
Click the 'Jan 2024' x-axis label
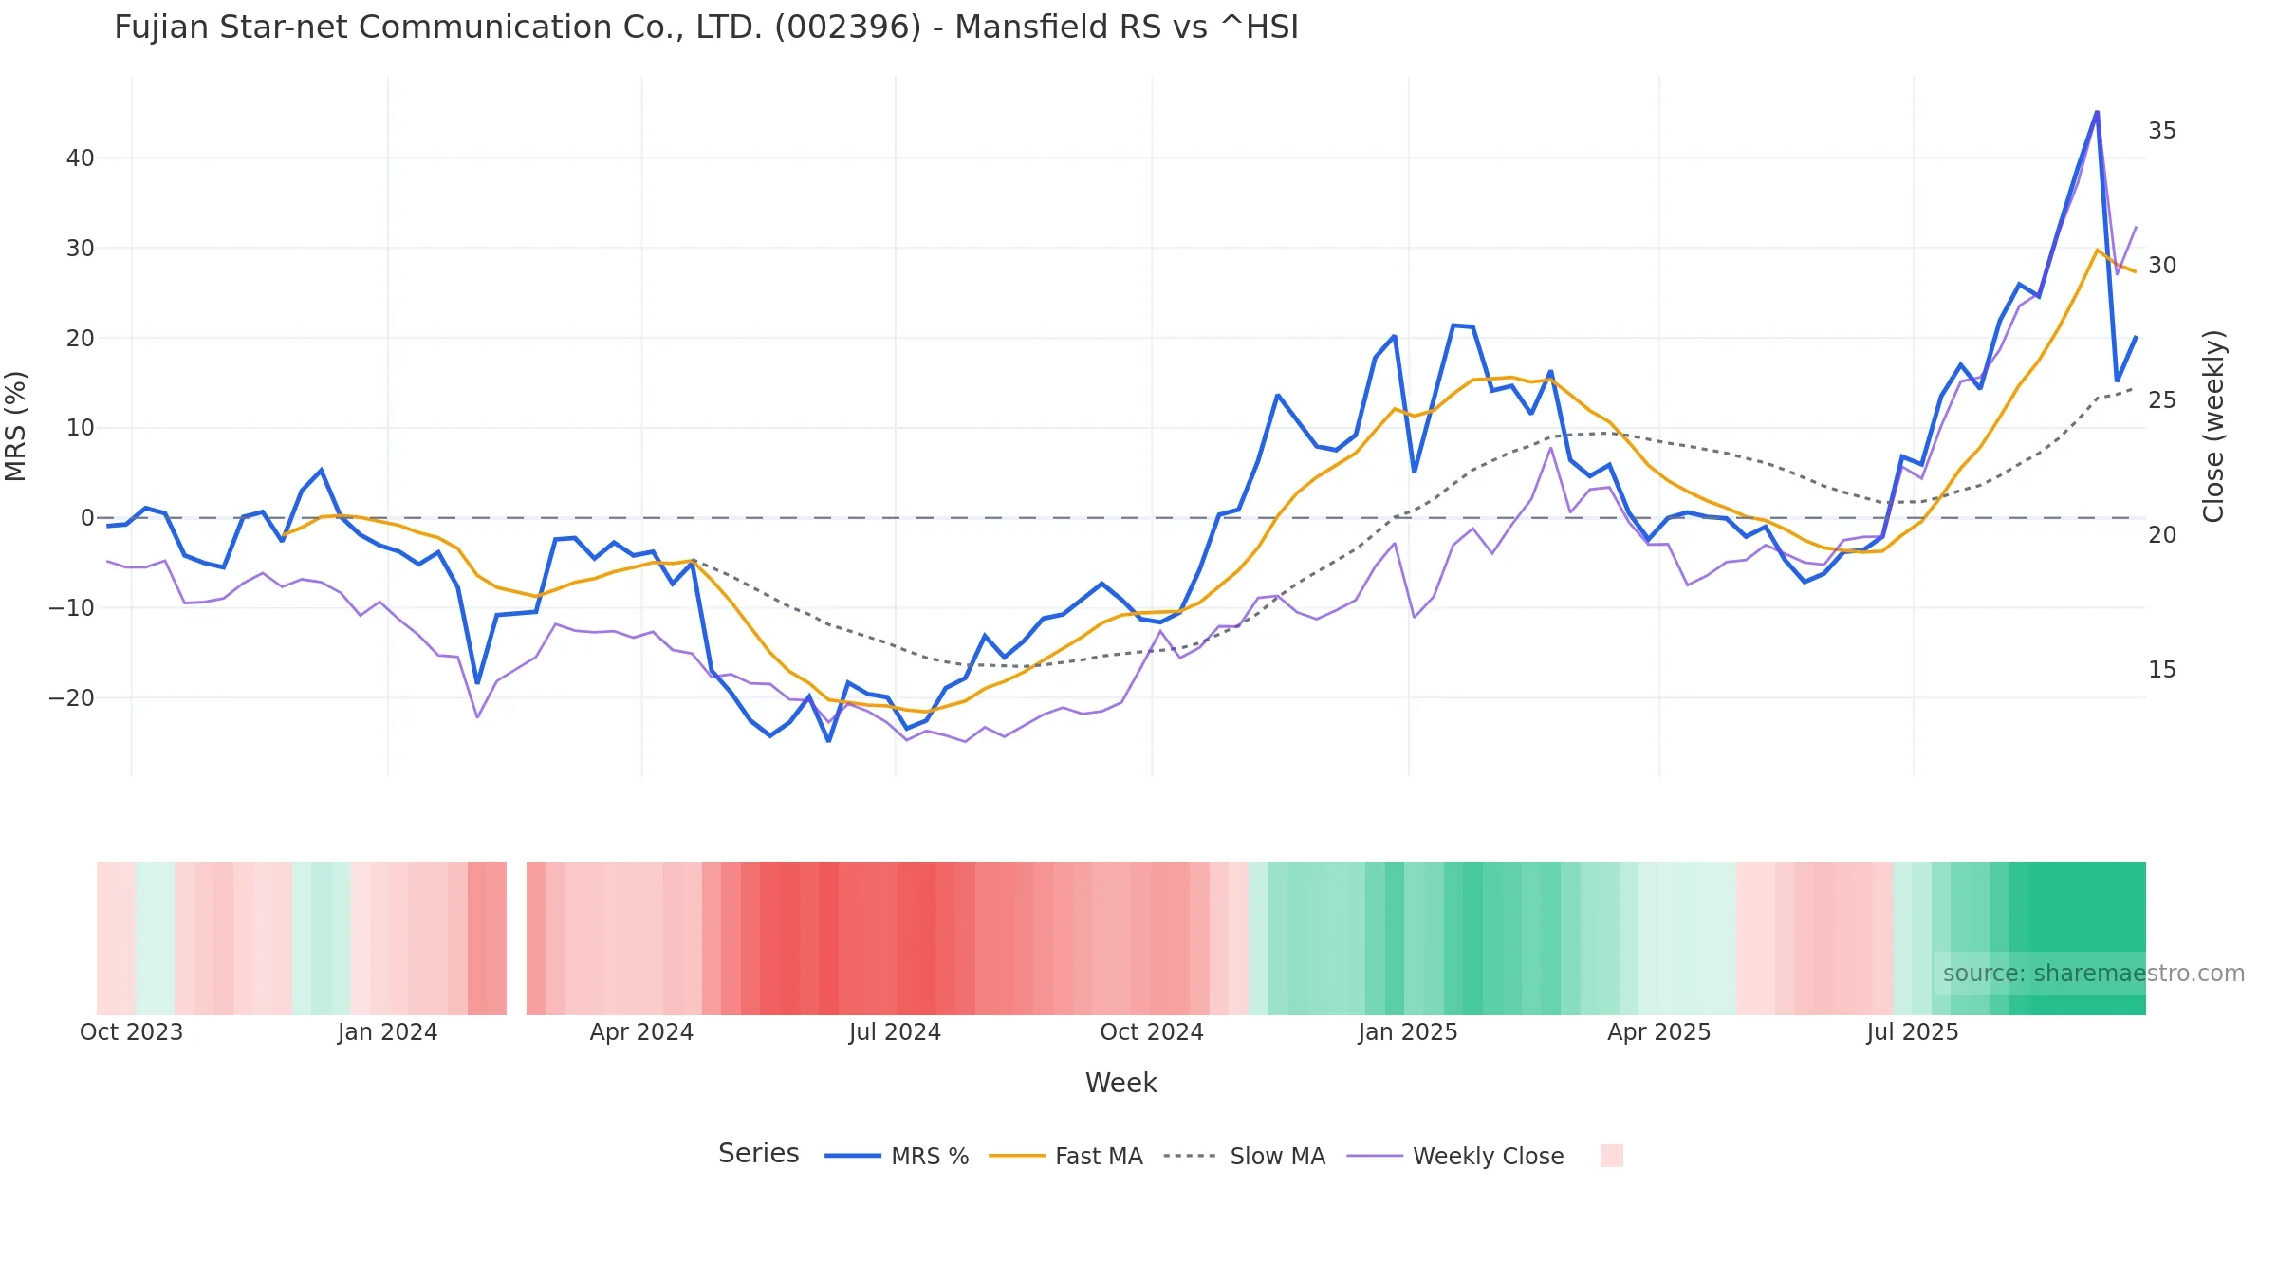click(387, 1032)
